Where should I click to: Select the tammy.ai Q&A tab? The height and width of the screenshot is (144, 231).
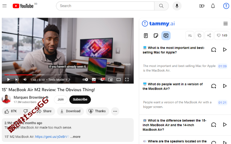coord(166,36)
